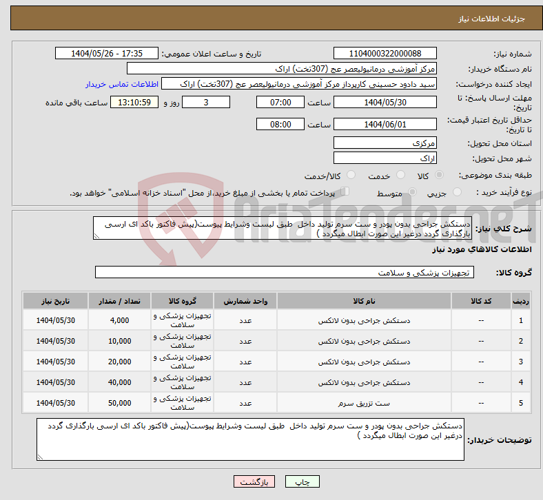Click the quantity cell 50,000
This screenshot has width=543, height=500.
click(x=119, y=403)
